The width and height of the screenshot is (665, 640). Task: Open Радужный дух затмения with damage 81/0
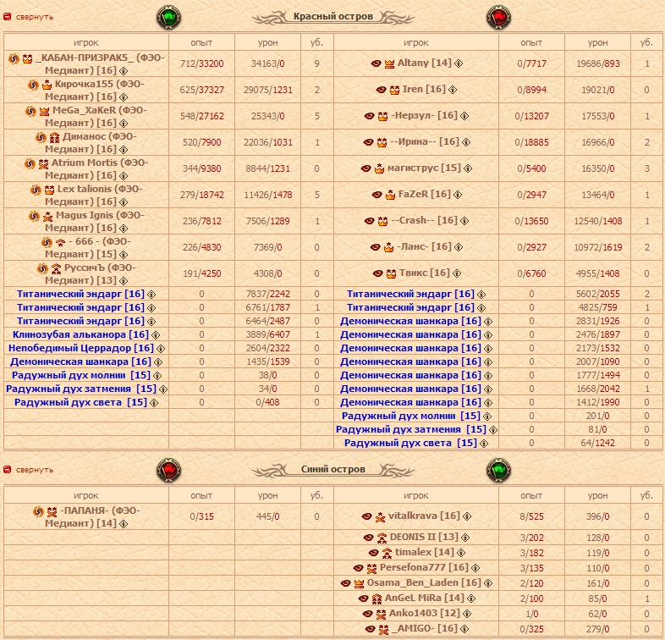click(x=411, y=429)
